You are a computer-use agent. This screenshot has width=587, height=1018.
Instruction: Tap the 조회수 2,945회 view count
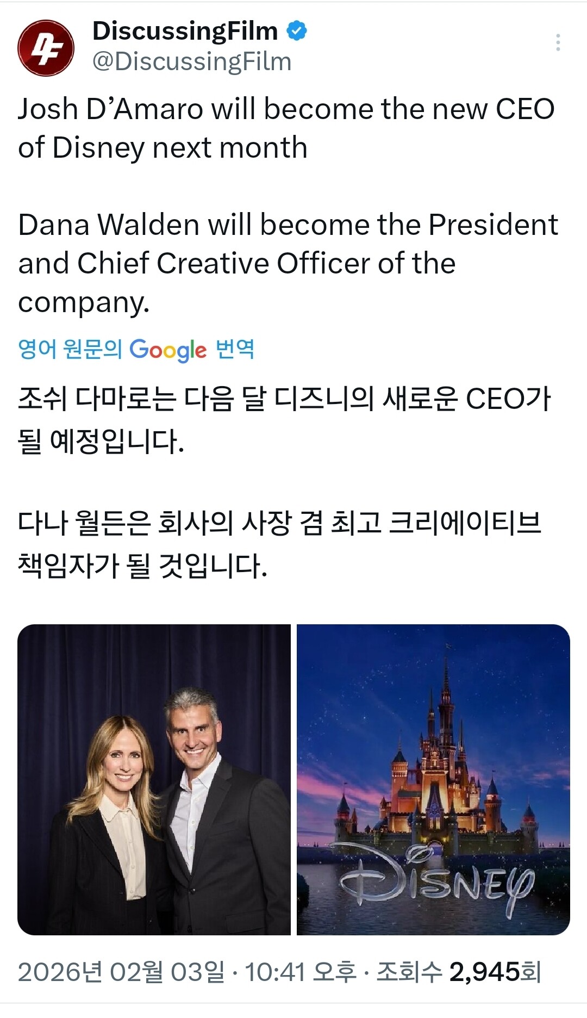coord(459,972)
